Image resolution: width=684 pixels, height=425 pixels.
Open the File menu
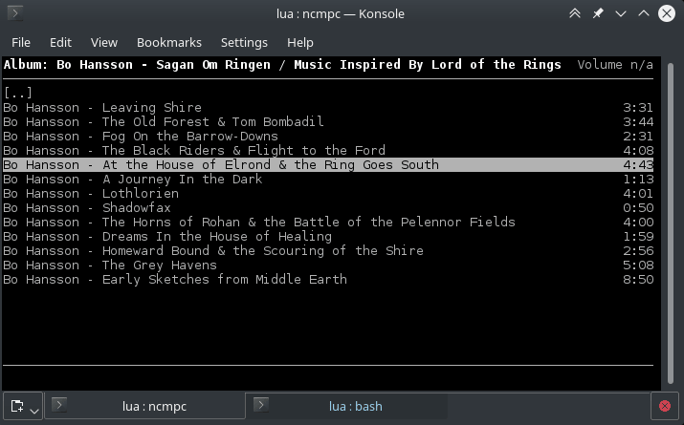click(x=21, y=42)
